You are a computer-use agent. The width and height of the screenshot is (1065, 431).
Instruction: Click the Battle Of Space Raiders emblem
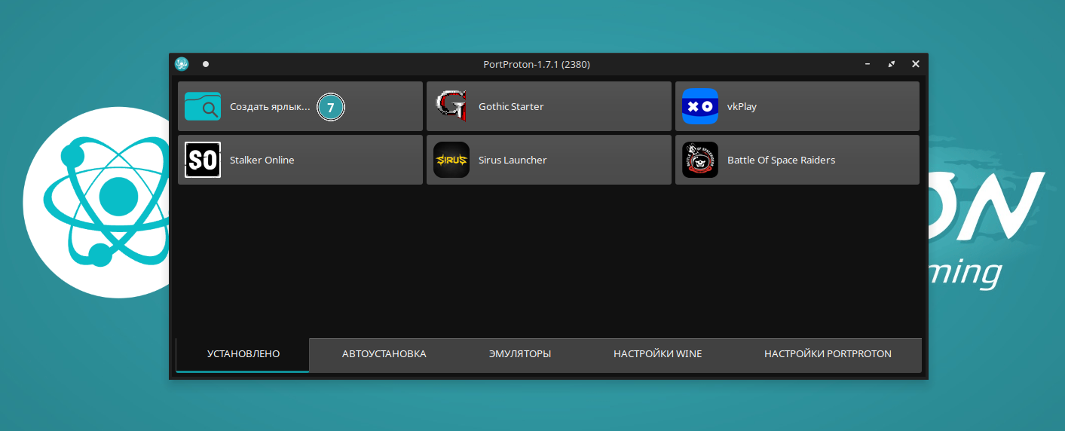700,160
